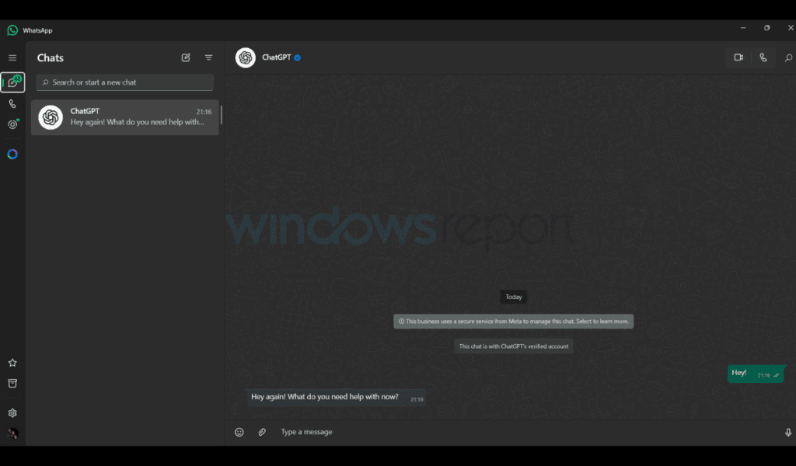Viewport: 796px width, 466px height.
Task: Open the hamburger navigation menu
Action: pyautogui.click(x=12, y=57)
